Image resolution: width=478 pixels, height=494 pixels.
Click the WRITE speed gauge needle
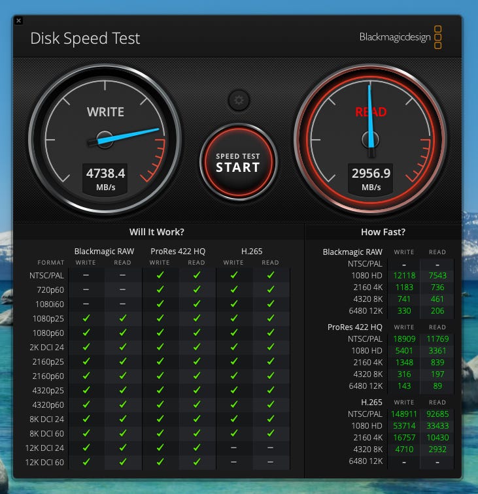[131, 134]
